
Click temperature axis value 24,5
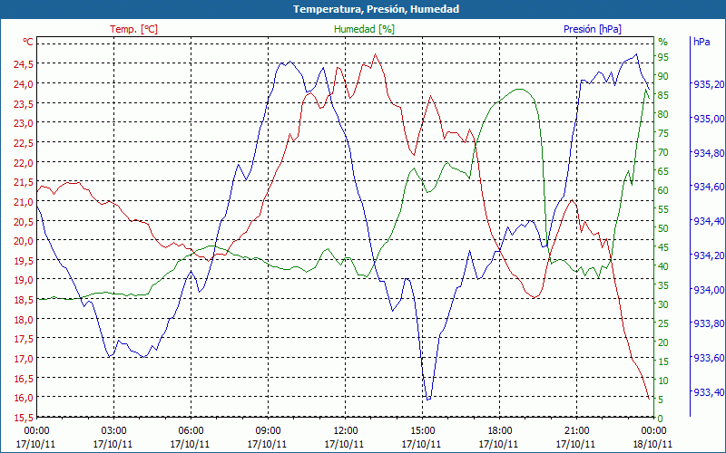tap(24, 64)
